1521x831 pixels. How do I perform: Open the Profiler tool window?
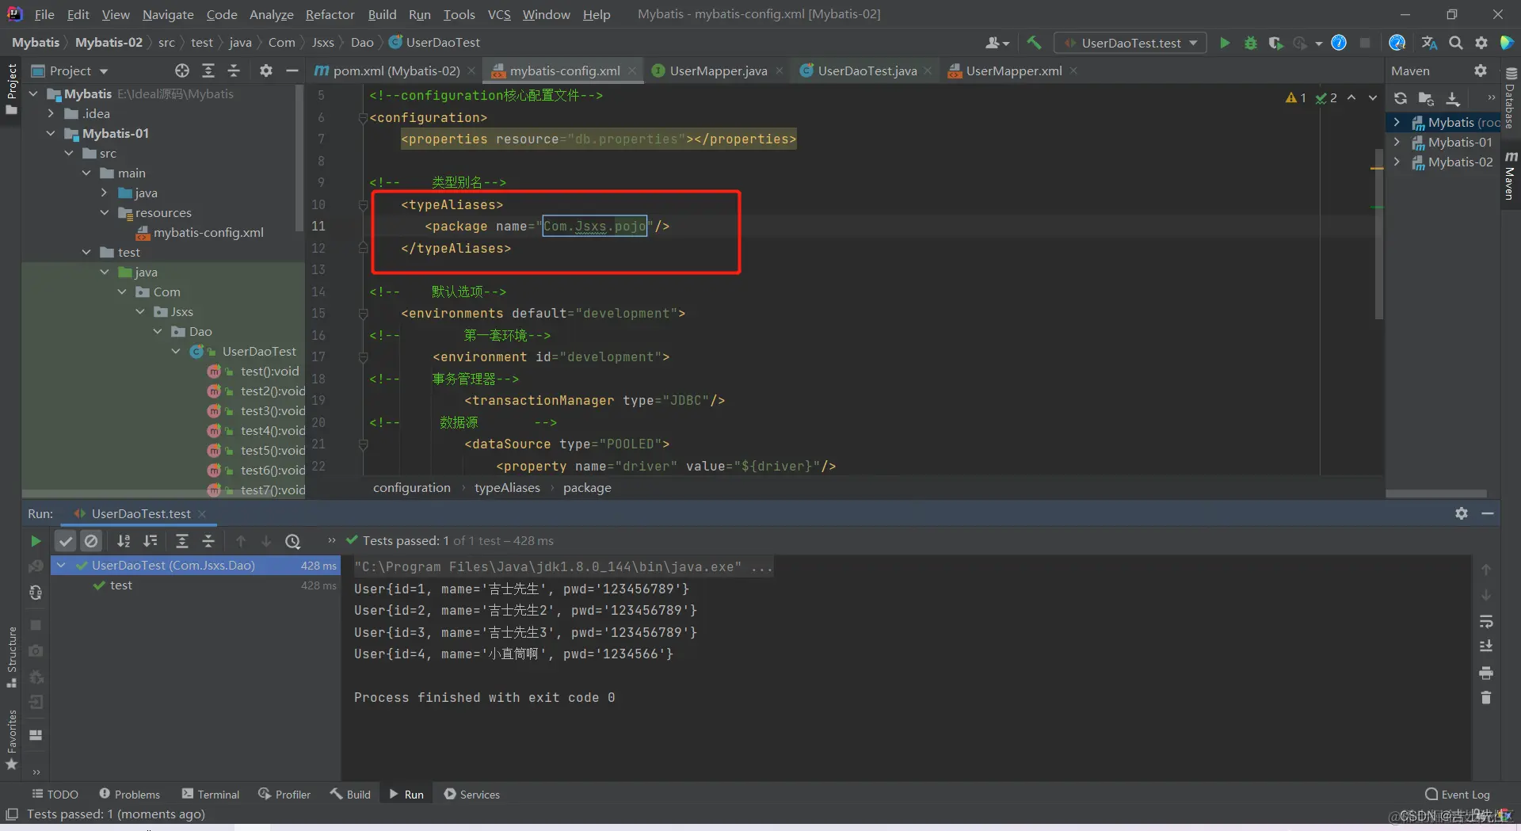point(284,795)
